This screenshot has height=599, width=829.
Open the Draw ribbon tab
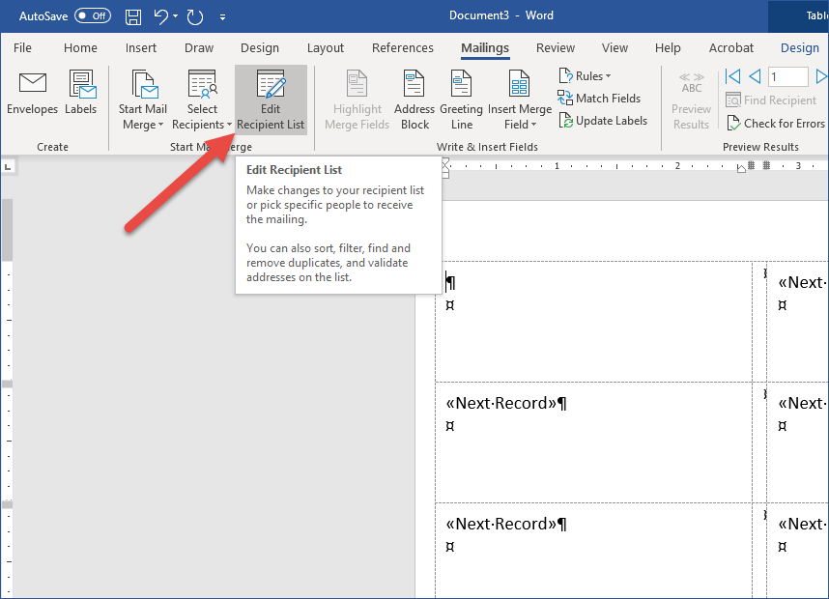(199, 47)
